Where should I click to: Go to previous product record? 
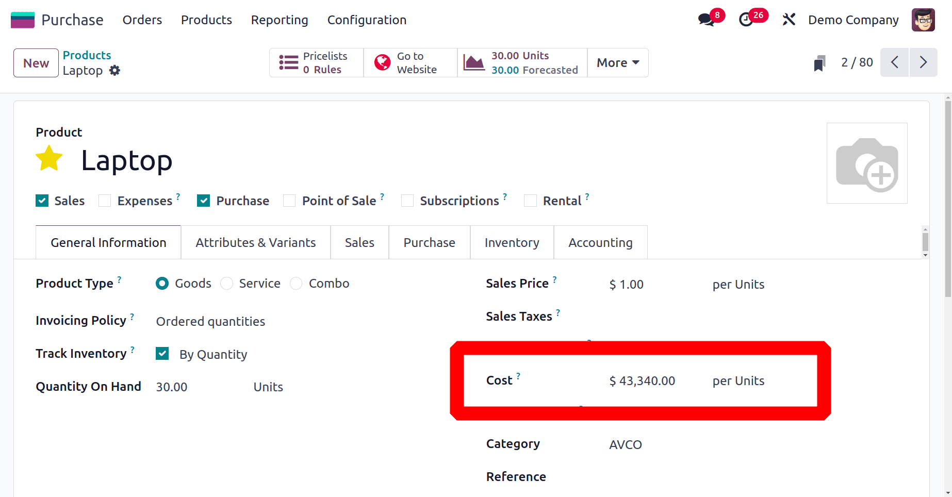(895, 62)
